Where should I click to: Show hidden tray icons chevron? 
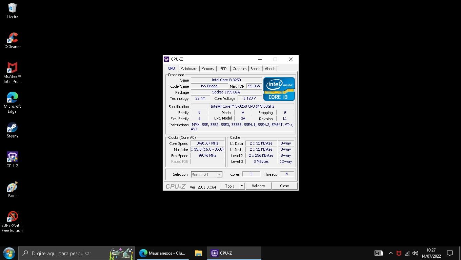[x=390, y=253]
